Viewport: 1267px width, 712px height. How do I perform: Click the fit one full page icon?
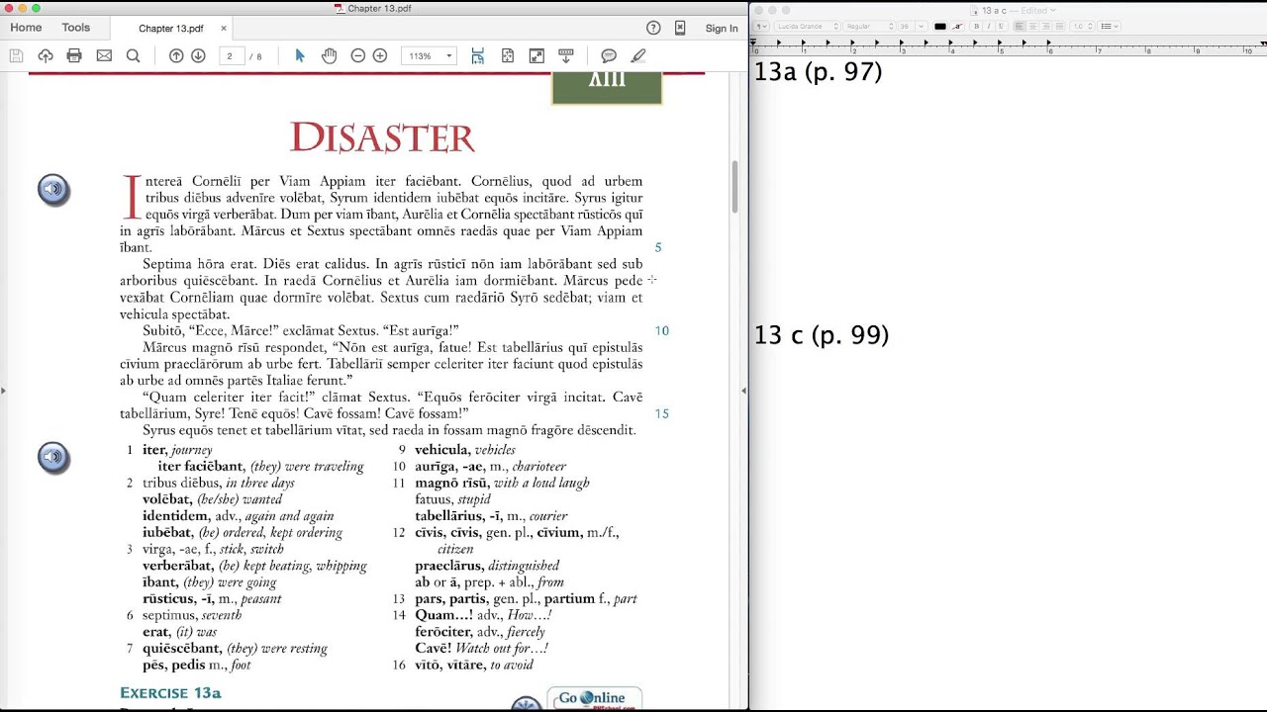[x=507, y=56]
